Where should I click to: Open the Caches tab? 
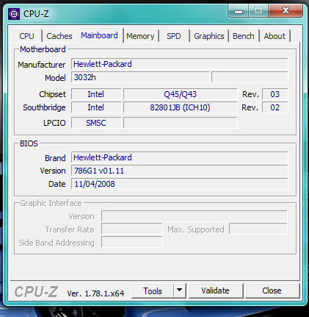pyautogui.click(x=59, y=36)
